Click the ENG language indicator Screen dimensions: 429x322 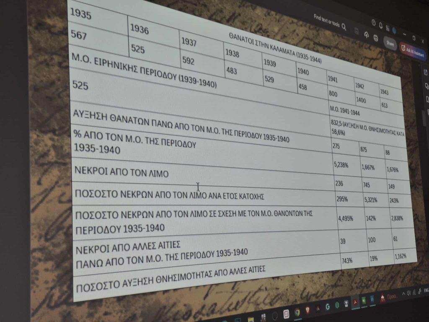pyautogui.click(x=426, y=290)
